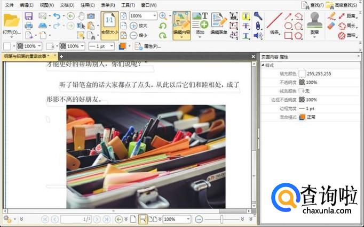364x227 pixels.
Task: Open the bottom status bar zoom dropdown
Action: click(187, 219)
